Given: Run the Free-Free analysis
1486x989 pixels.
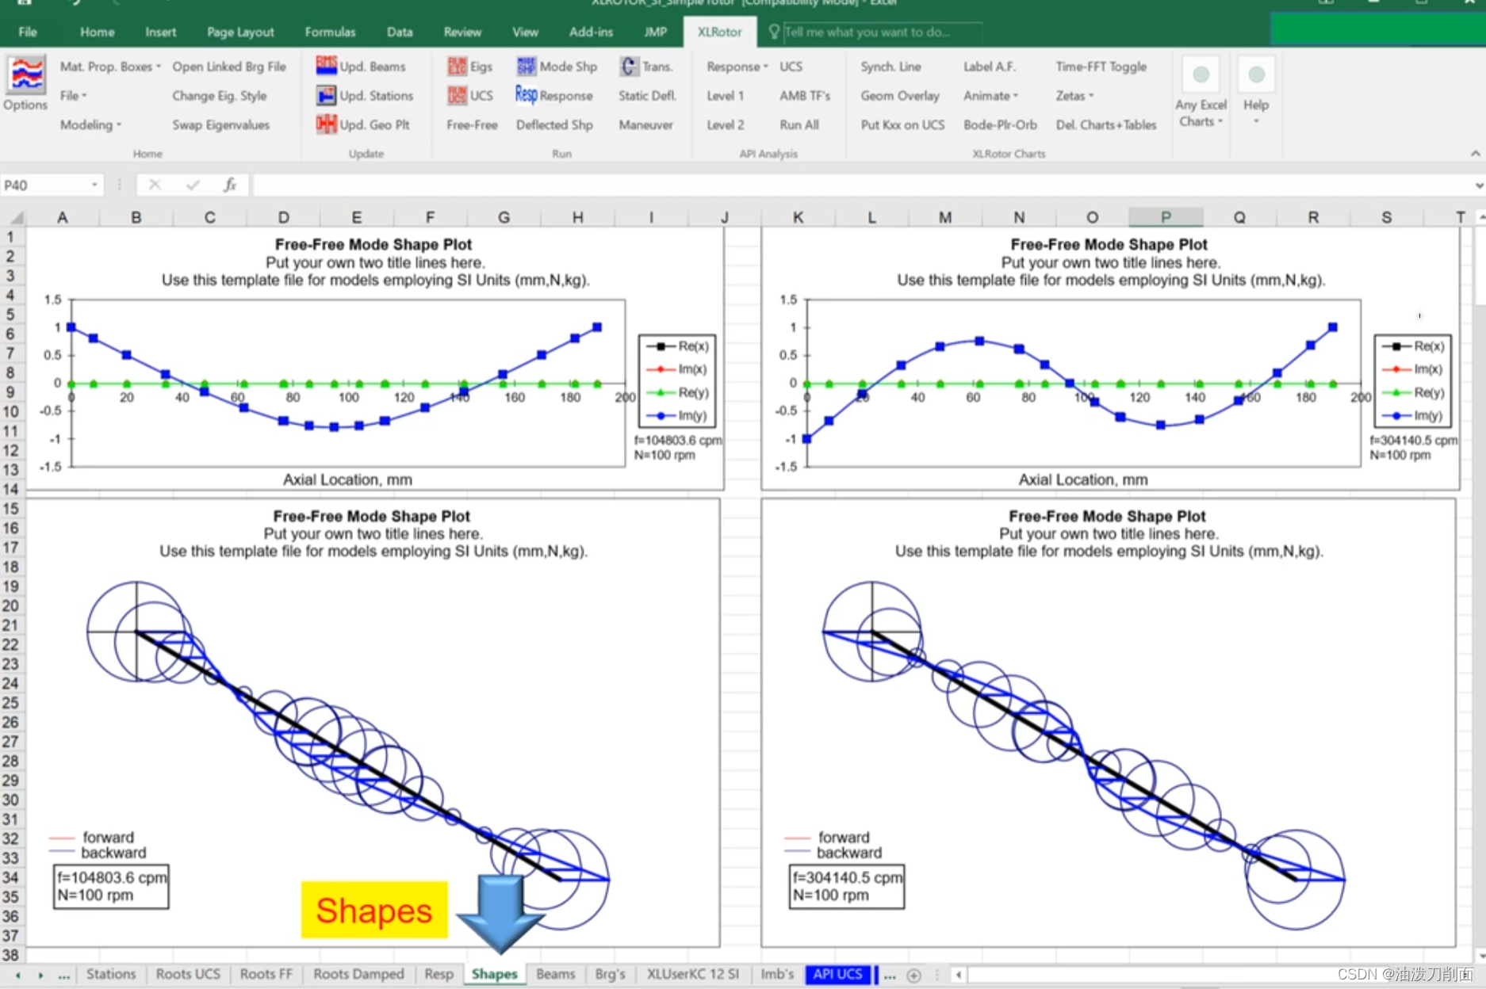Looking at the screenshot, I should coord(472,125).
